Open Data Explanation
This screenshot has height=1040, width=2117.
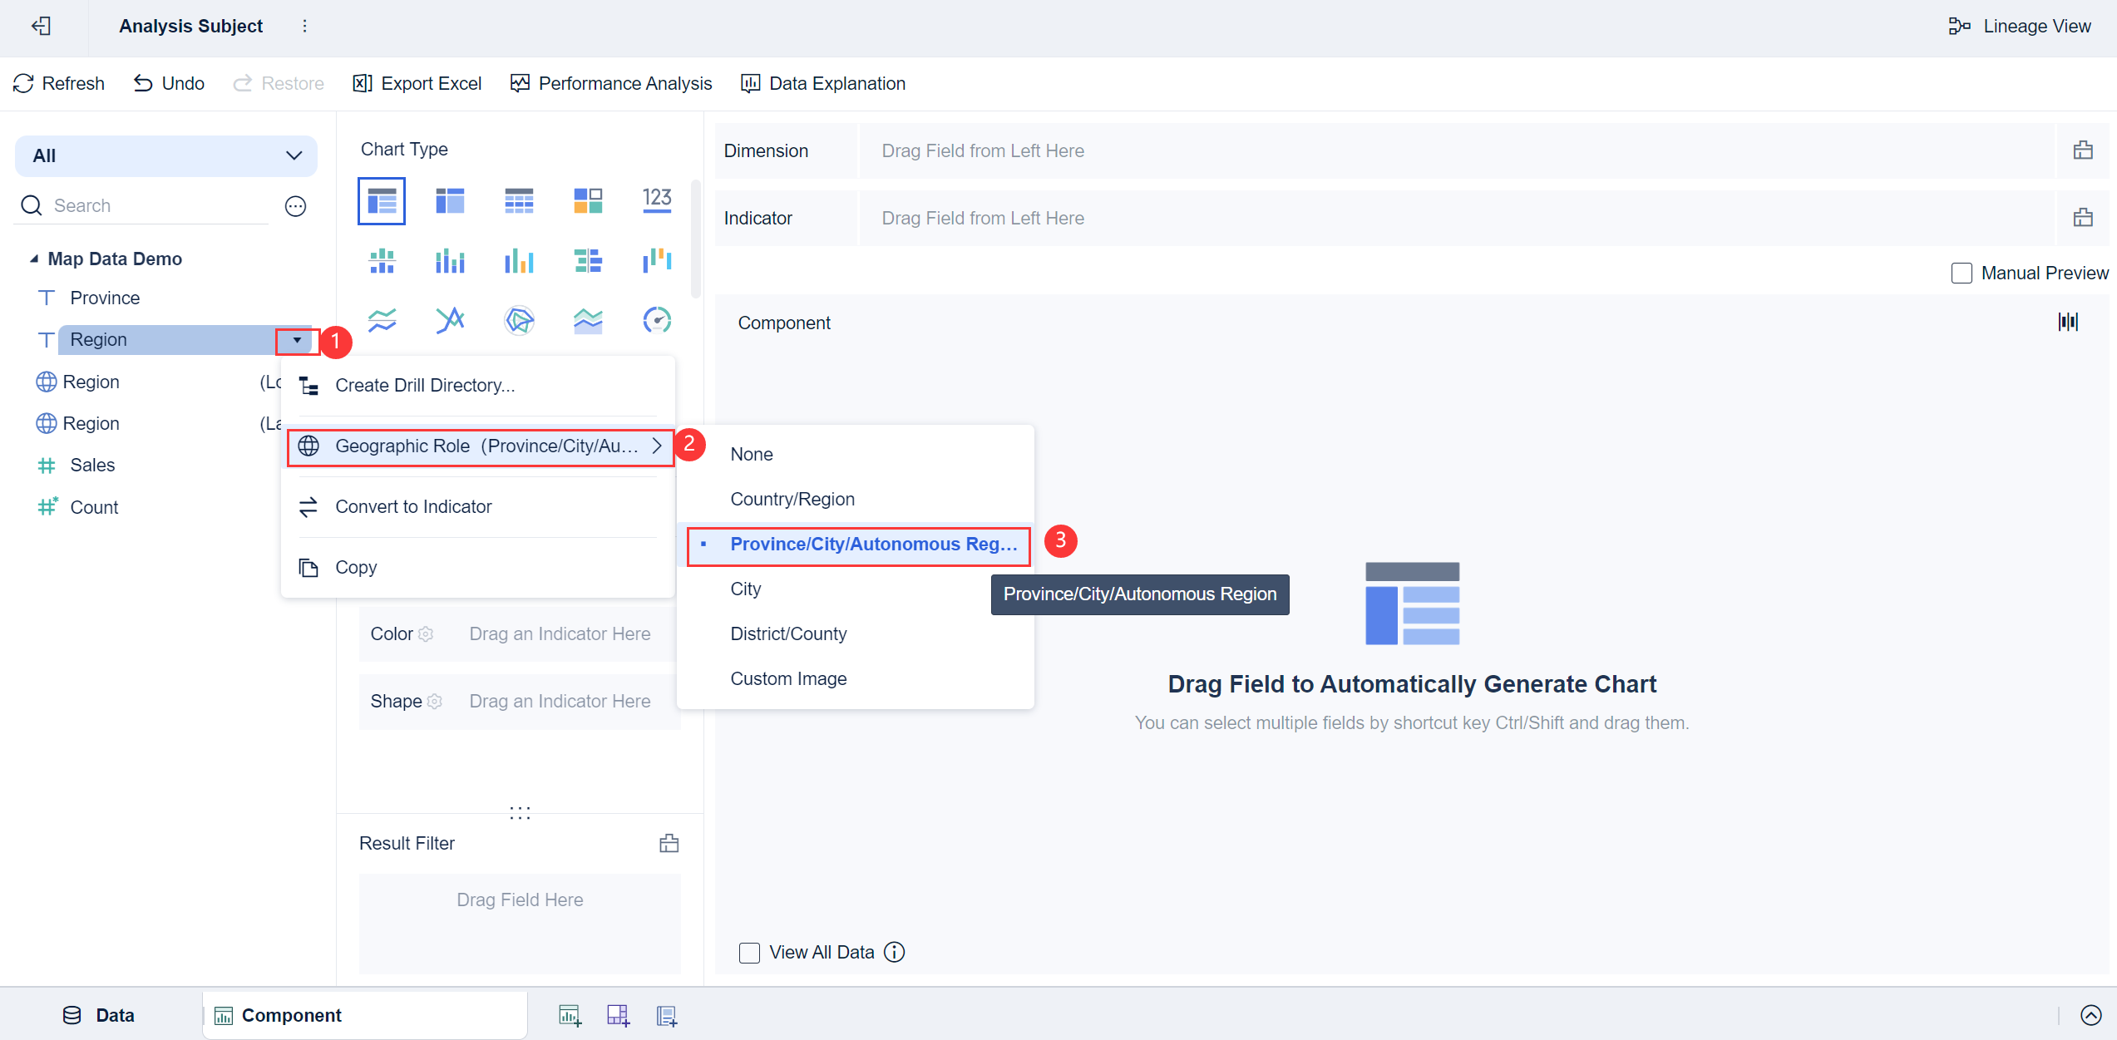point(823,83)
